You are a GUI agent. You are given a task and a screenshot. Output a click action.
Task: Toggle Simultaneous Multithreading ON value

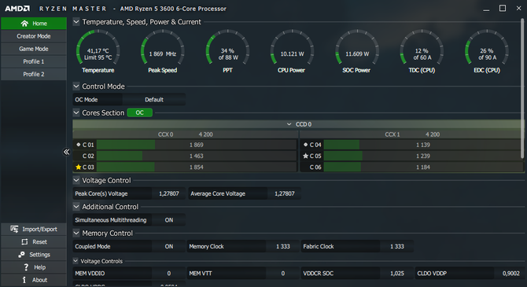169,220
